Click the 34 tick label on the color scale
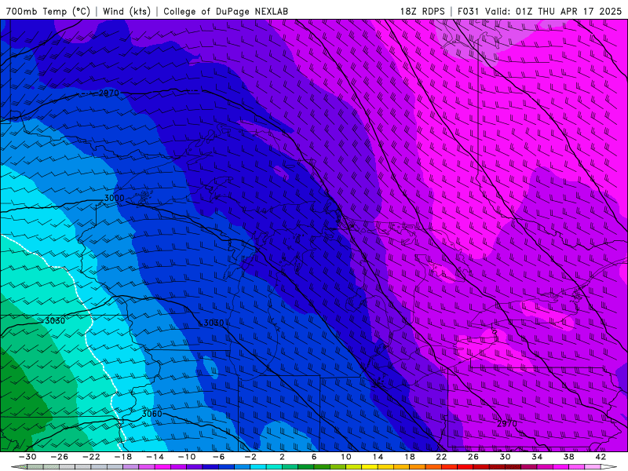Image resolution: width=628 pixels, height=471 pixels. tap(537, 457)
